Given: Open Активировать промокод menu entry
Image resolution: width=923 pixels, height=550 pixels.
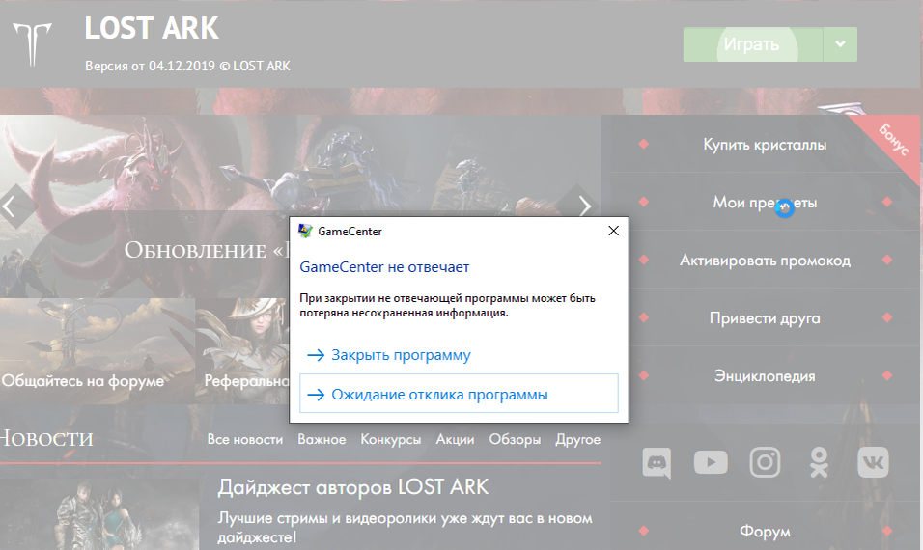Looking at the screenshot, I should pyautogui.click(x=765, y=260).
